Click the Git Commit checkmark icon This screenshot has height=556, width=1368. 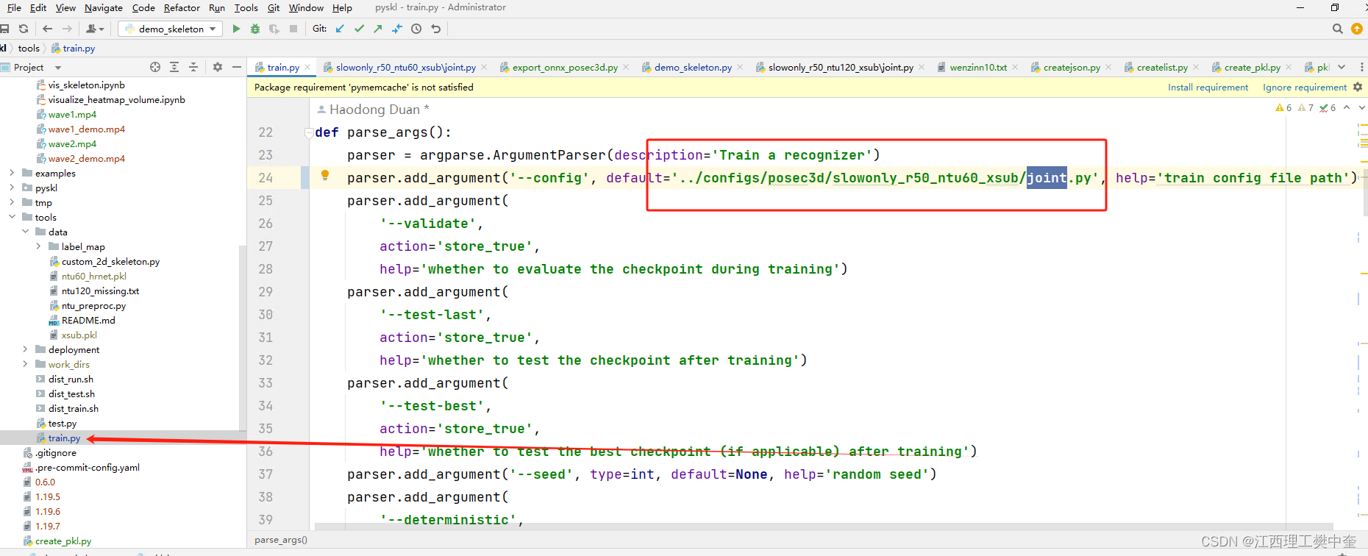359,29
